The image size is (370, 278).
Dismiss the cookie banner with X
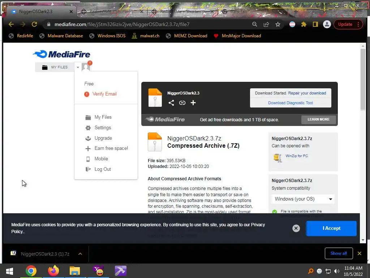(296, 228)
